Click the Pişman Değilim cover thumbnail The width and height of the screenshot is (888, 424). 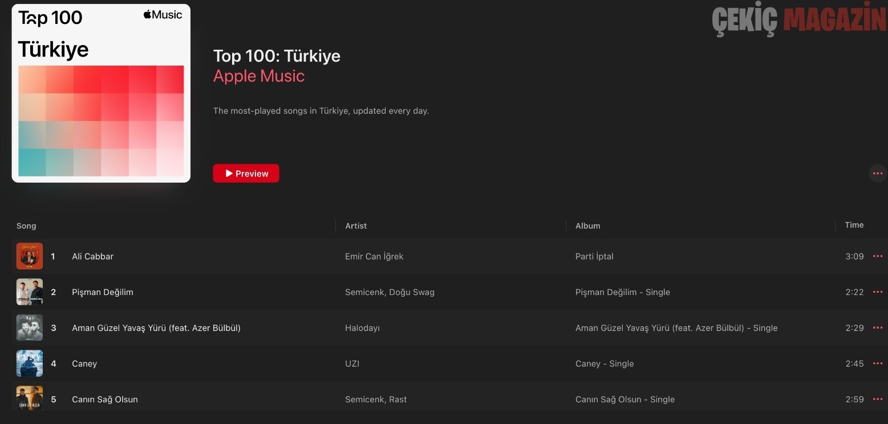click(x=30, y=292)
